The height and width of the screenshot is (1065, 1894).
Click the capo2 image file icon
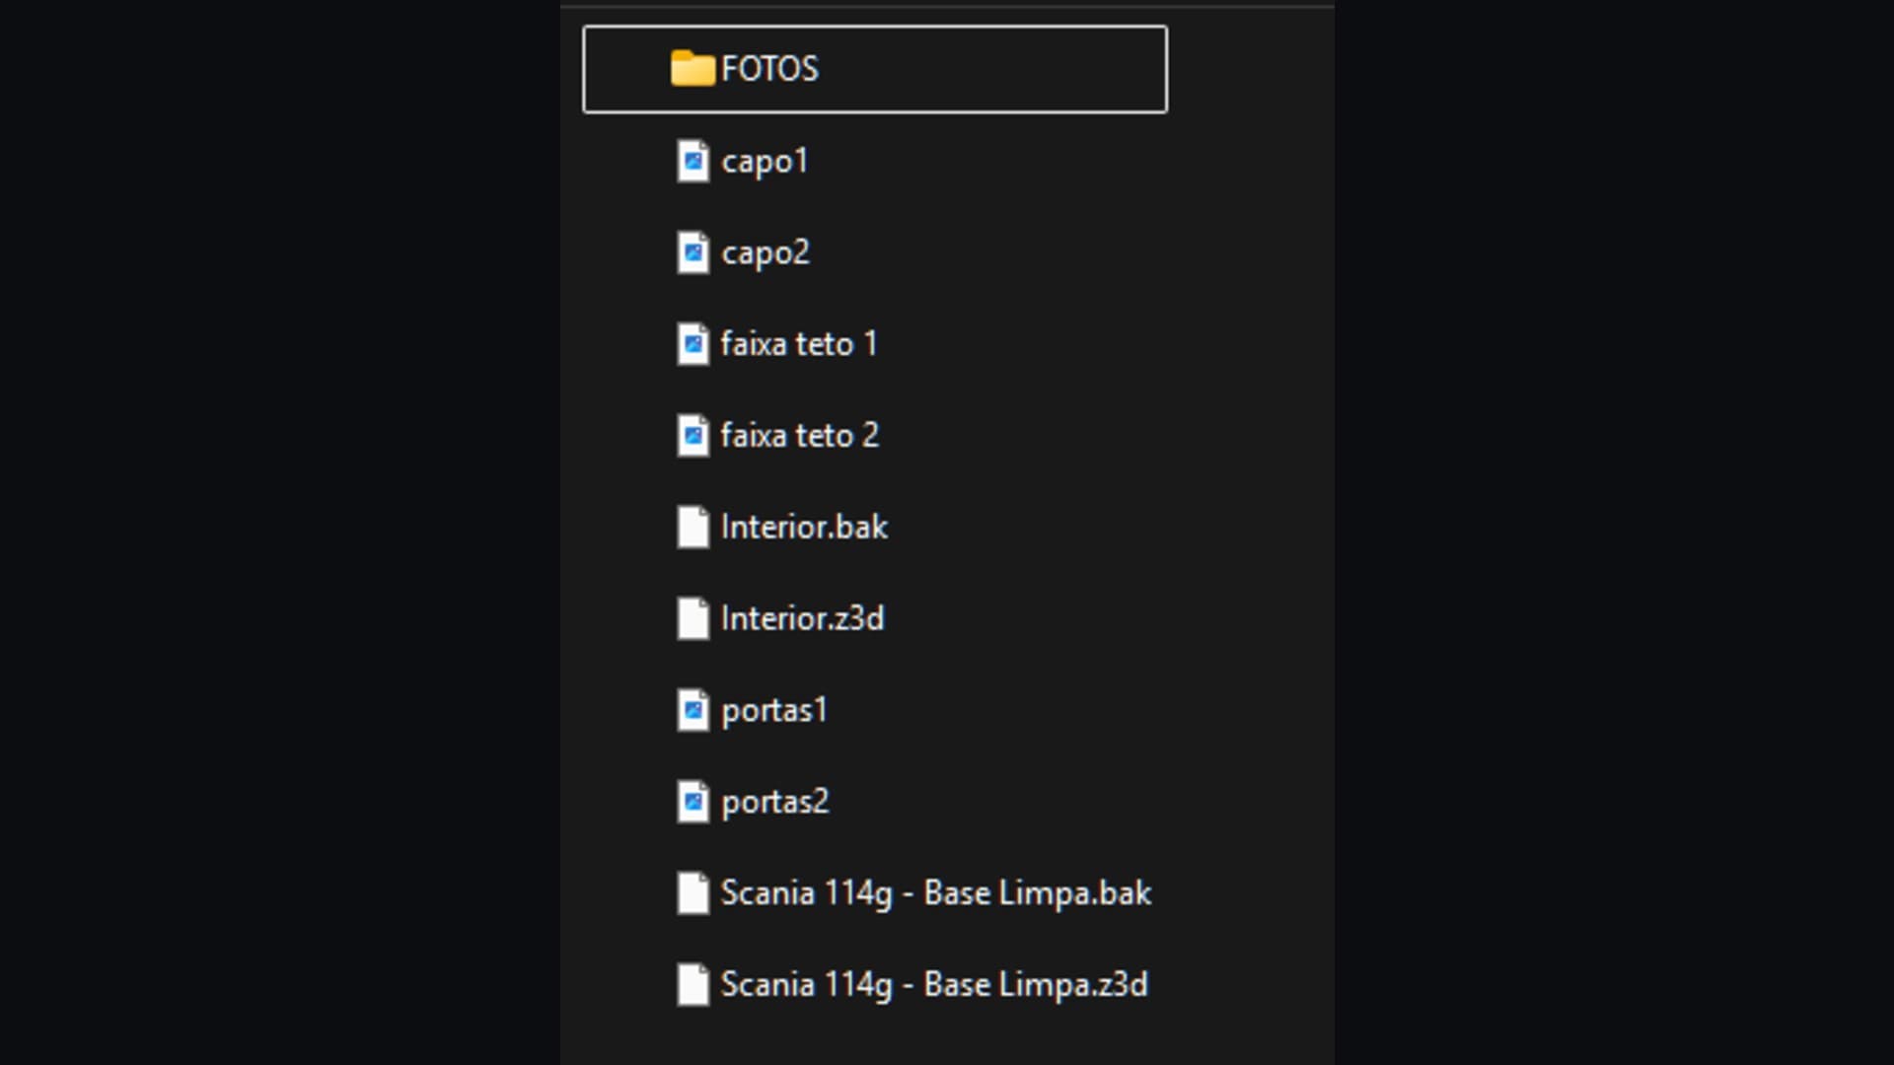(x=692, y=252)
